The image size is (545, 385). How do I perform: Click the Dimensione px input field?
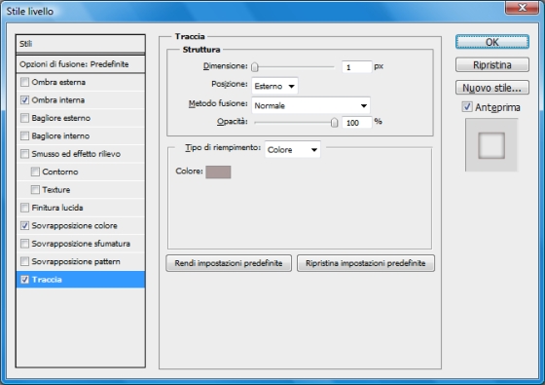tap(357, 67)
